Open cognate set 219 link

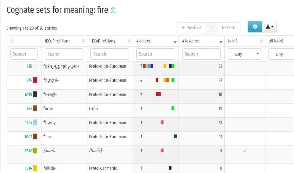coord(29,66)
